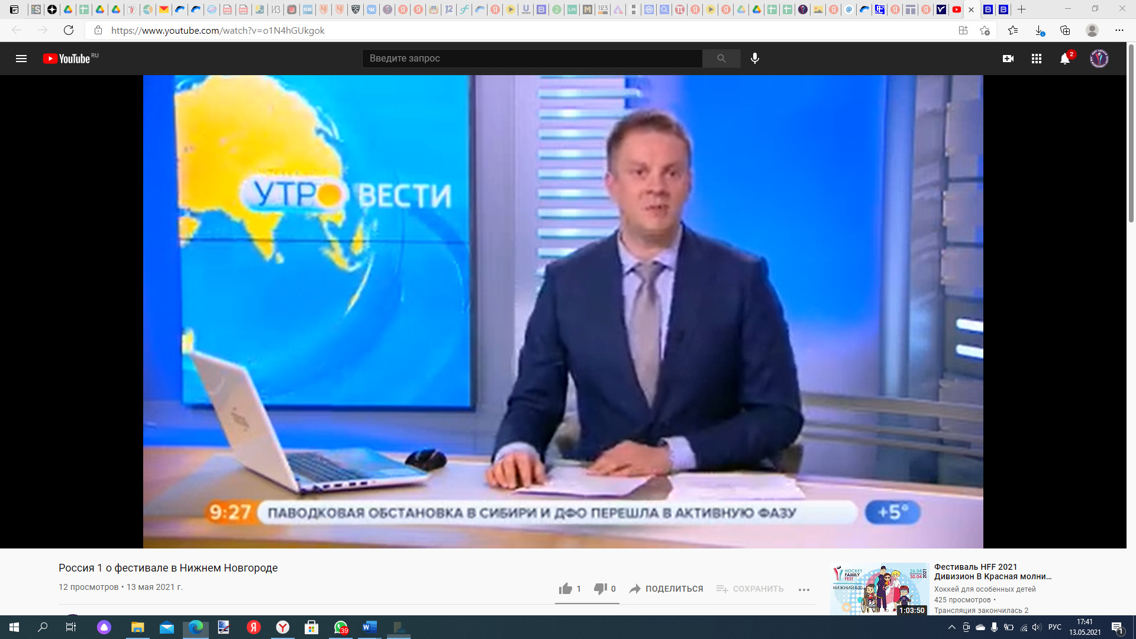Open the Create video camera icon
This screenshot has width=1136, height=639.
point(1008,59)
